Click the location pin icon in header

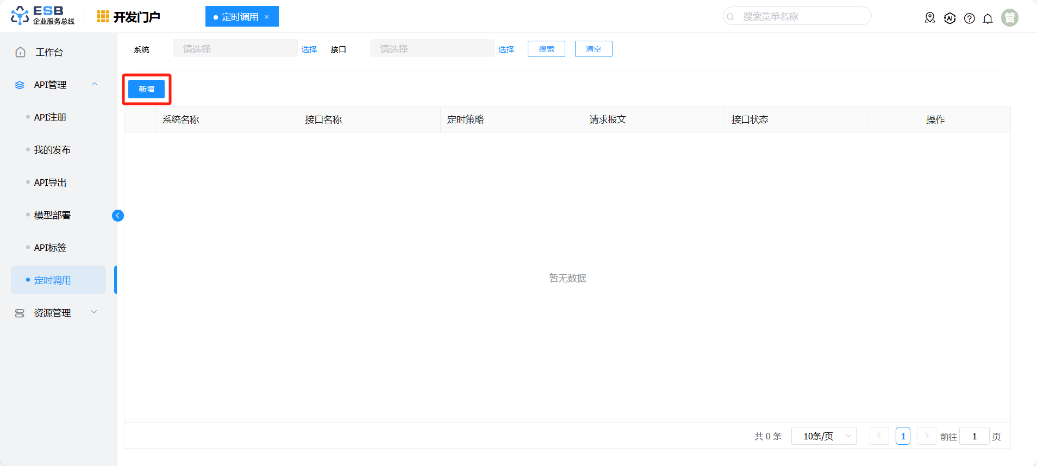pyautogui.click(x=930, y=18)
